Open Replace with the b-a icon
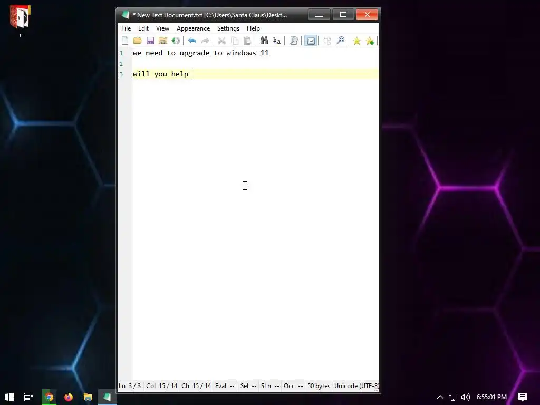Viewport: 540px width, 405px height. (277, 41)
